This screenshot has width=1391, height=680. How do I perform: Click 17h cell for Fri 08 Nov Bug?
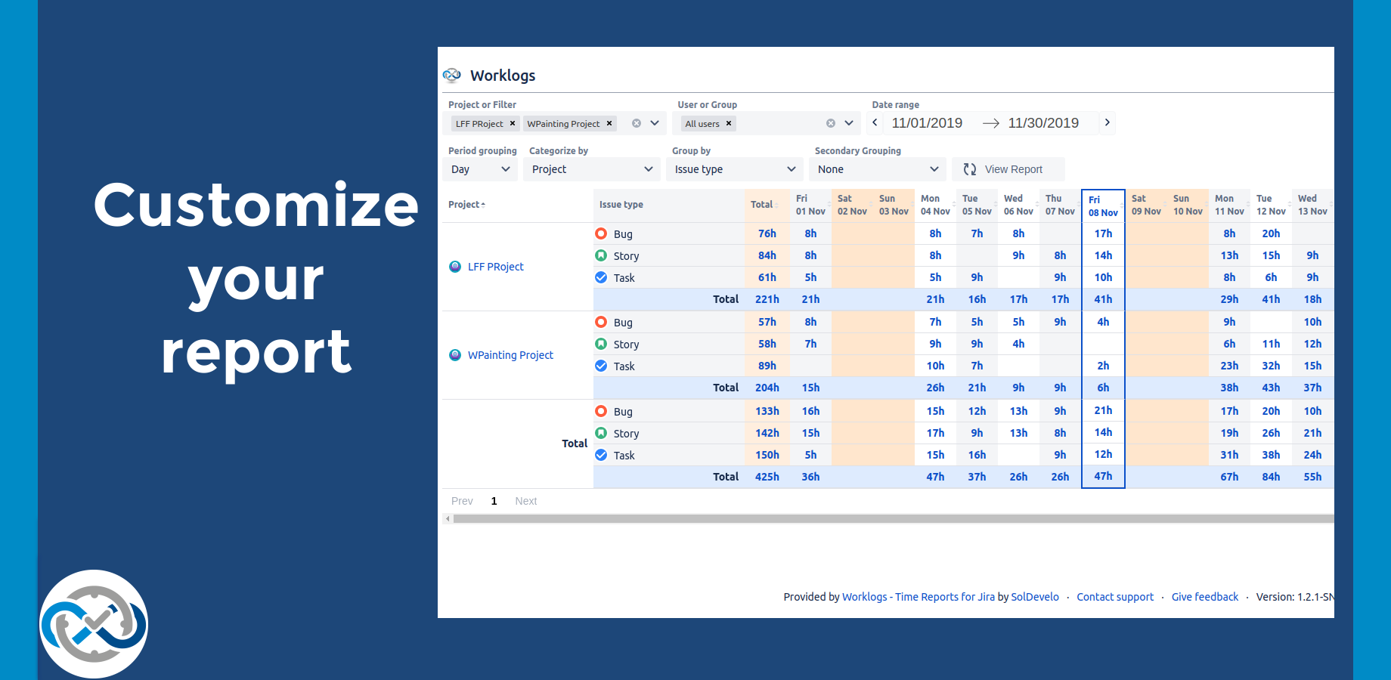click(x=1103, y=233)
